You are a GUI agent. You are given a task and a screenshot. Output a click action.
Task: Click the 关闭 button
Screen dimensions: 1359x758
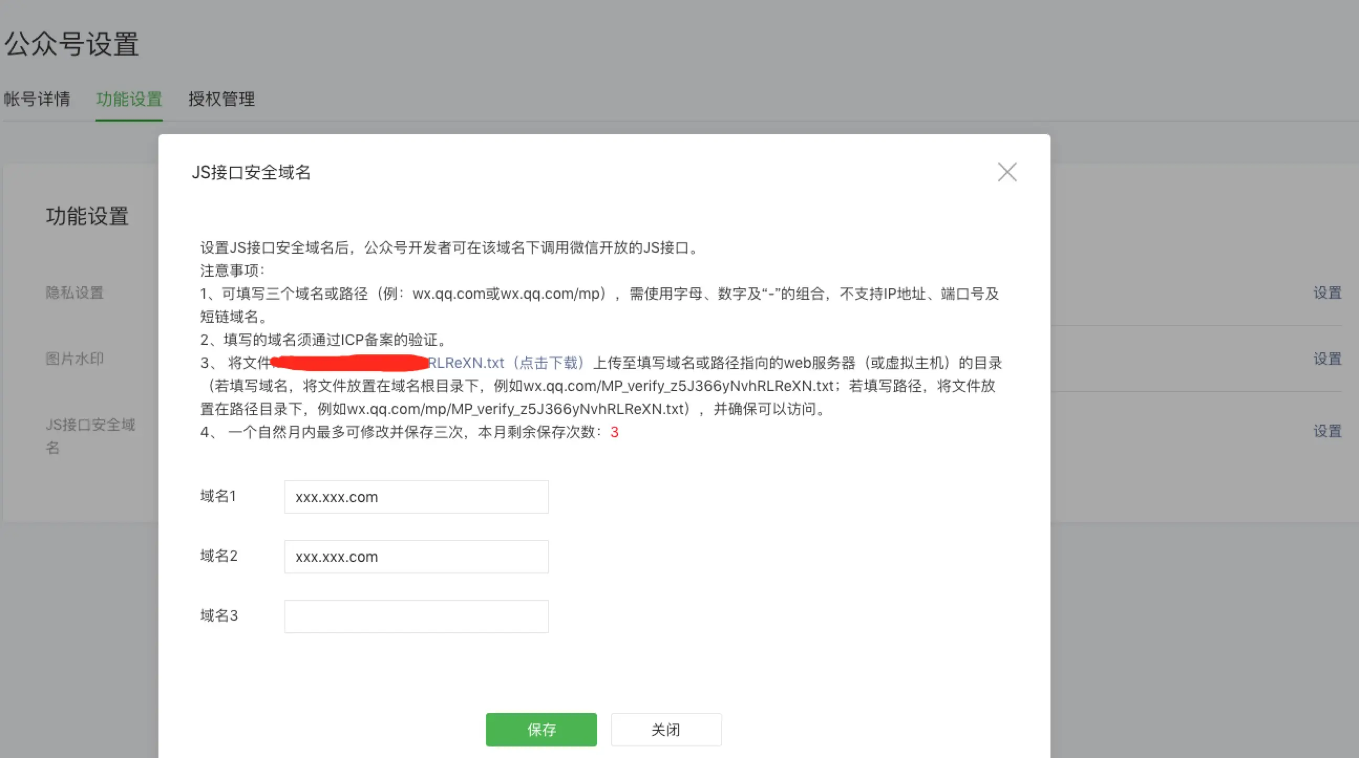666,729
